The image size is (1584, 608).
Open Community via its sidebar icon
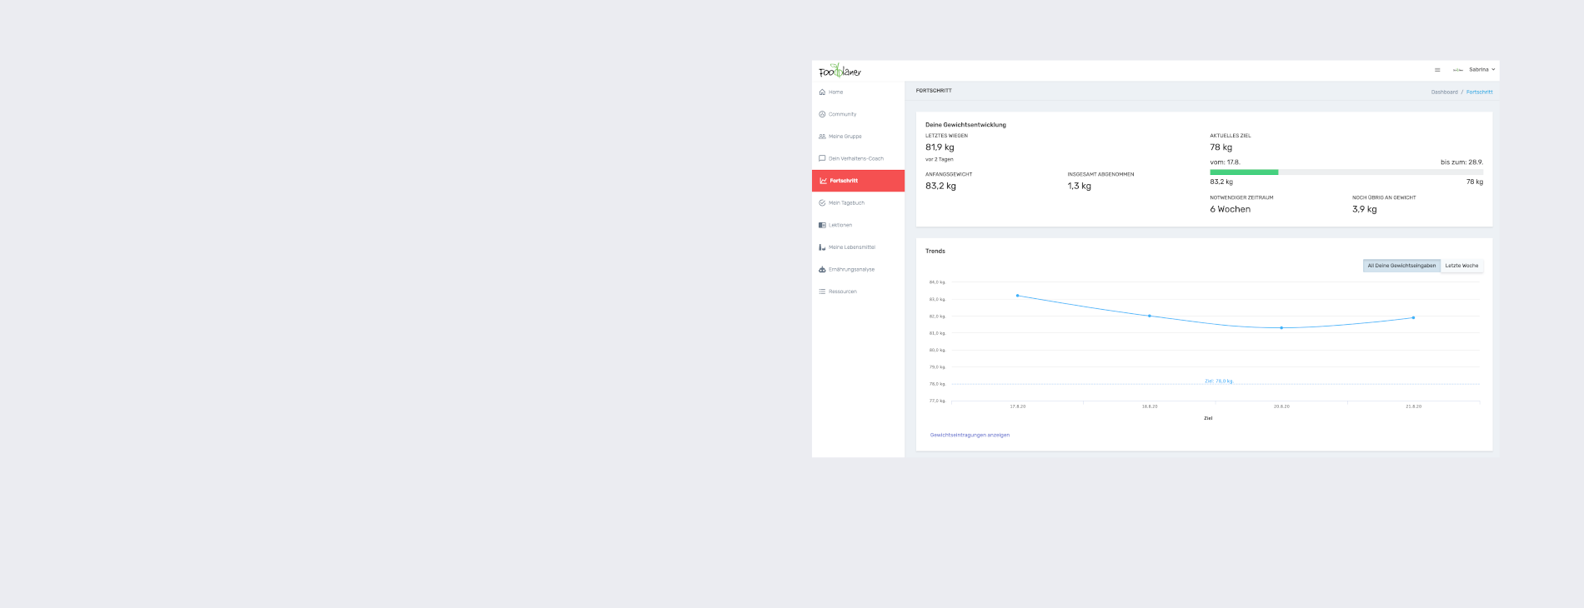point(822,114)
